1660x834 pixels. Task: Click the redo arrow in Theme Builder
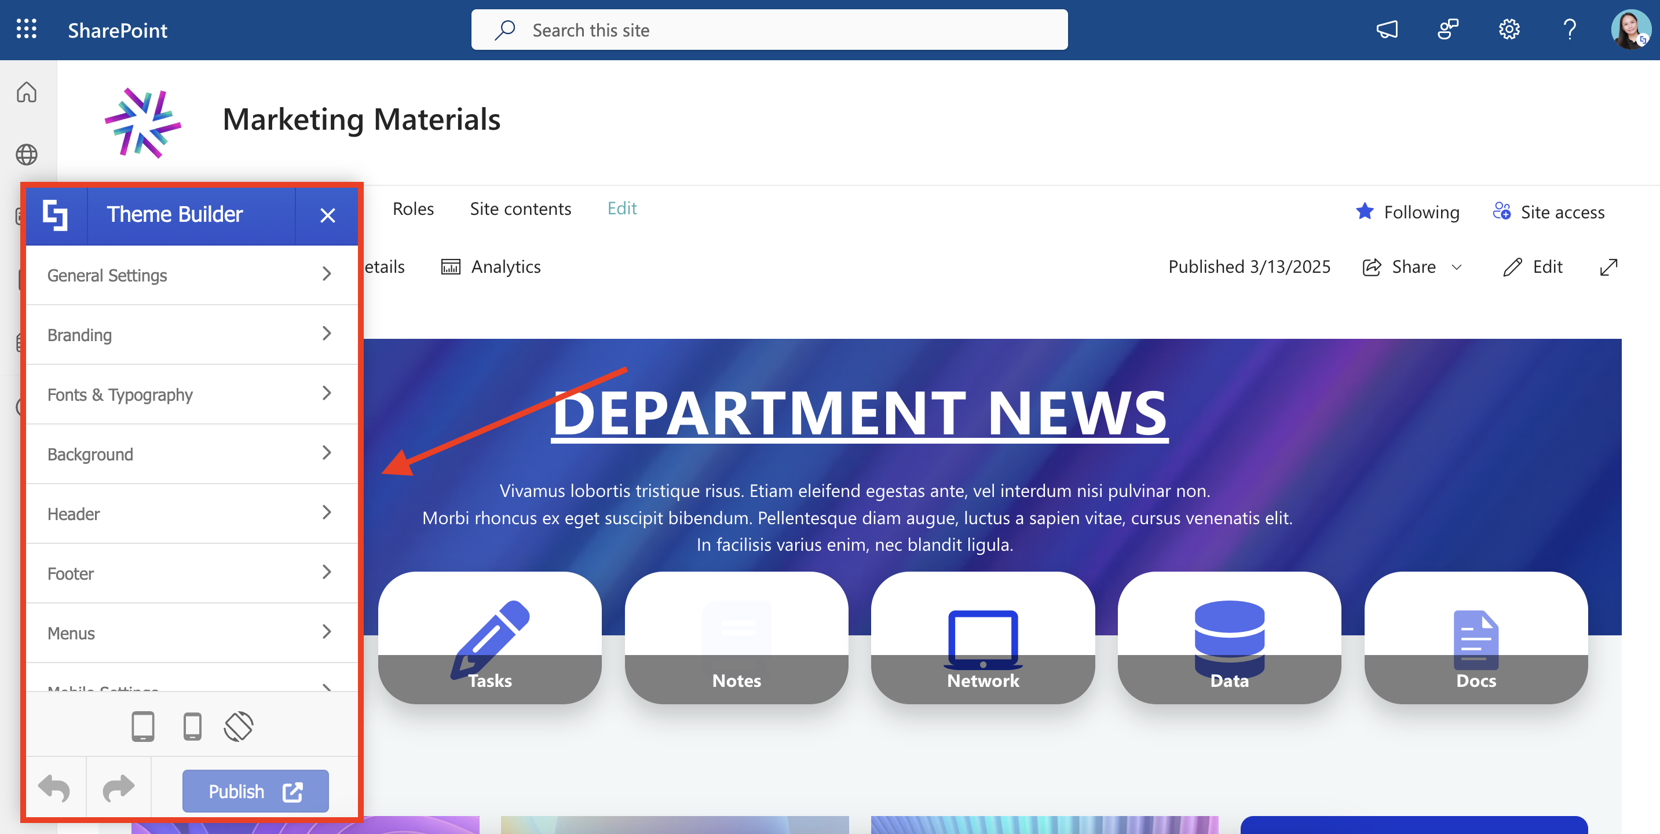[119, 789]
